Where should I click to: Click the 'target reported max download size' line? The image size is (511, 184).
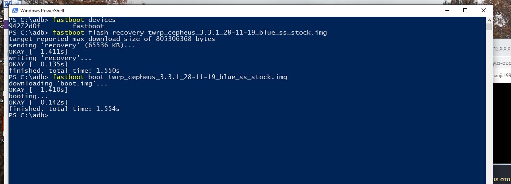pyautogui.click(x=112, y=39)
